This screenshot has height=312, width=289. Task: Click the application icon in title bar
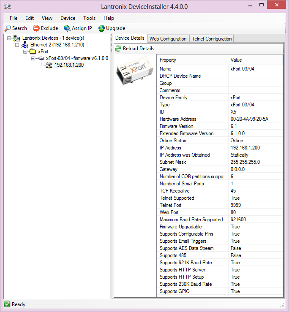[x=8, y=6]
